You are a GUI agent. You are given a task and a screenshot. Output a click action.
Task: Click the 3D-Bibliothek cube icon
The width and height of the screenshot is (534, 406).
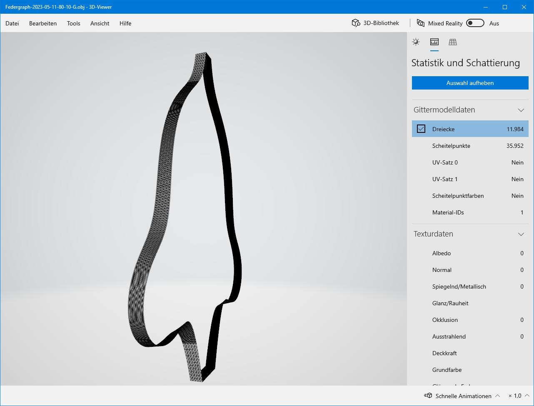pyautogui.click(x=355, y=23)
